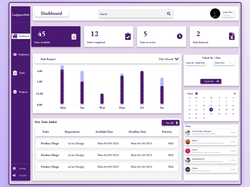The width and height of the screenshot is (250, 187).
Task: Open Settings gear icon in sidebar
Action: (14, 168)
